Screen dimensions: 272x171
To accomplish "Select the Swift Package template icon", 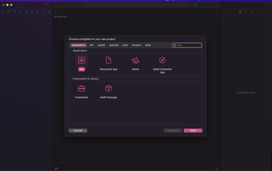I will (x=109, y=88).
